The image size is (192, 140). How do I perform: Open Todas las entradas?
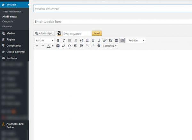12,12
